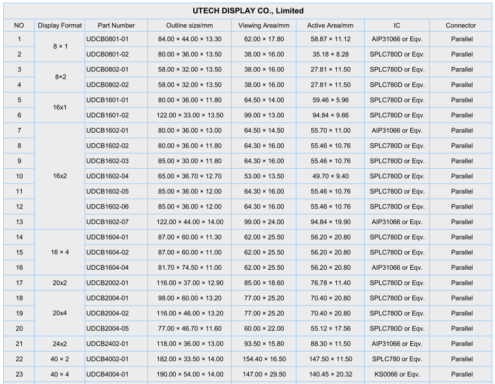Click part number UDCB1602-07

tap(107, 222)
